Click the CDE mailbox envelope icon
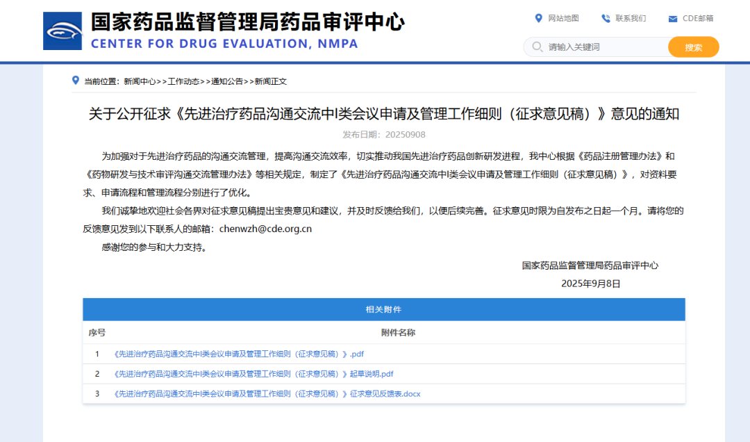The height and width of the screenshot is (442, 750). [x=672, y=19]
